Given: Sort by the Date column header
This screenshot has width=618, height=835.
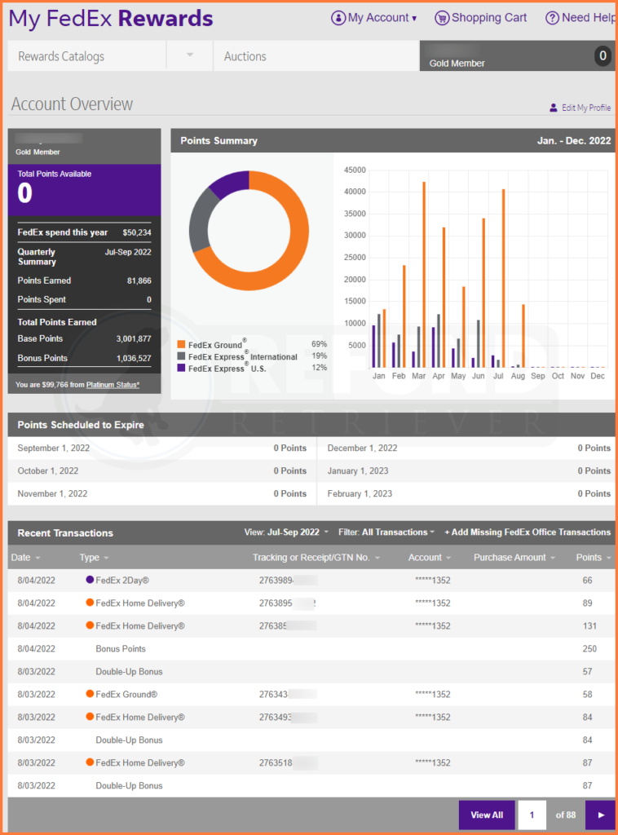Looking at the screenshot, I should point(25,558).
